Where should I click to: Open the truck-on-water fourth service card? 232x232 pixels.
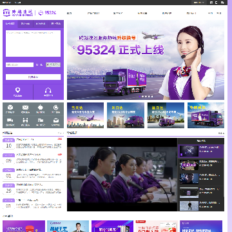pyautogui.click(x=206, y=115)
